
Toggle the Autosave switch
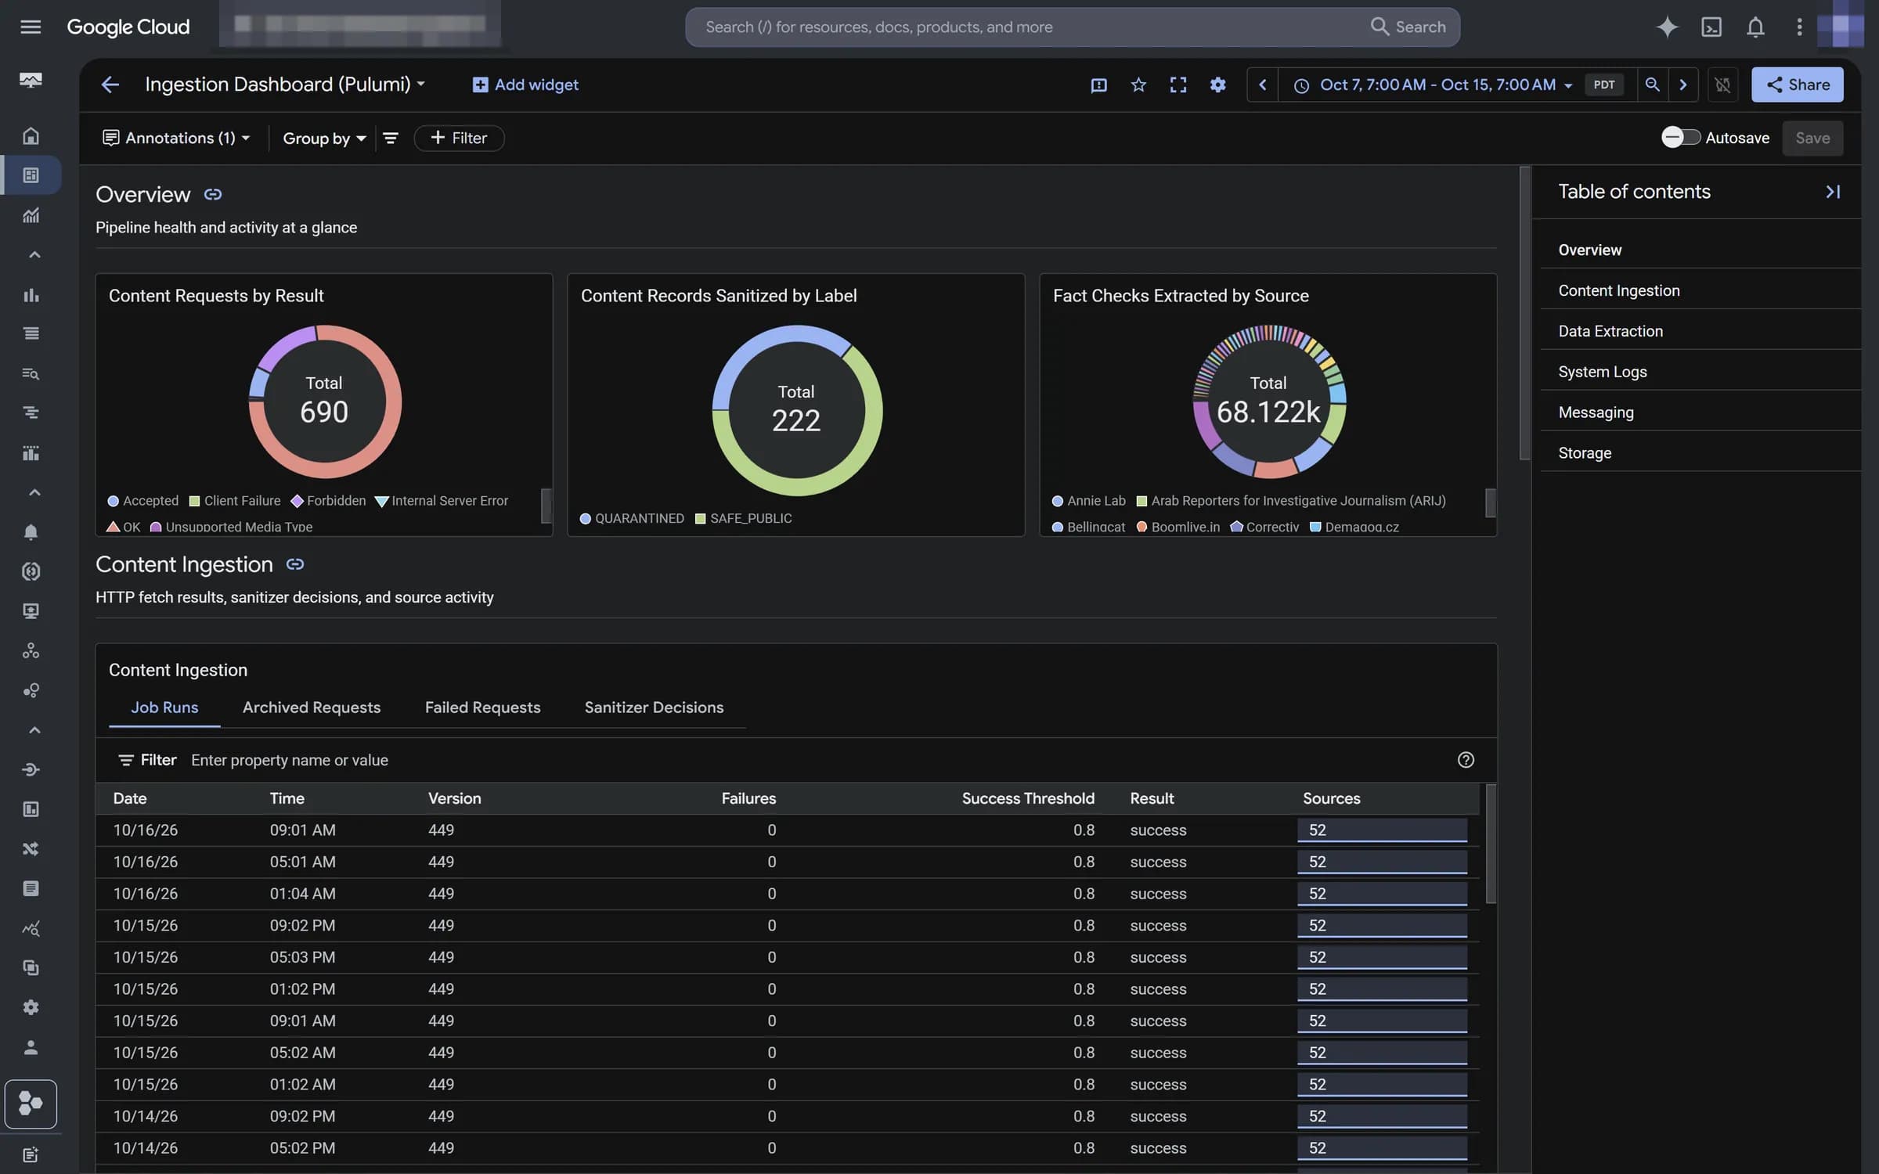pos(1680,138)
